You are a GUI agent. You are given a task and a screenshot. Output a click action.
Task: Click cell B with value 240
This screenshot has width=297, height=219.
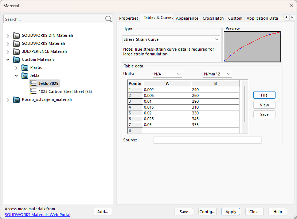[x=215, y=90]
